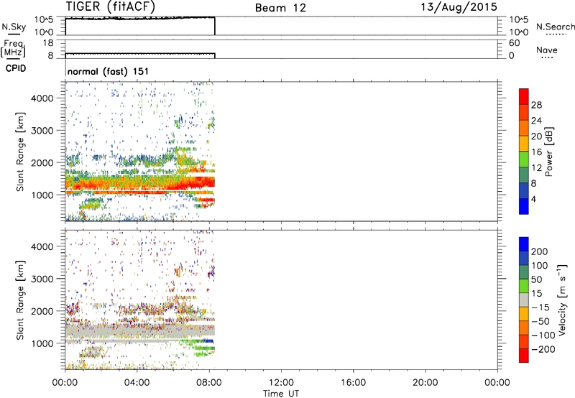The height and width of the screenshot is (398, 575).
Task: Click the "N.Search" legend label
Action: coord(555,27)
